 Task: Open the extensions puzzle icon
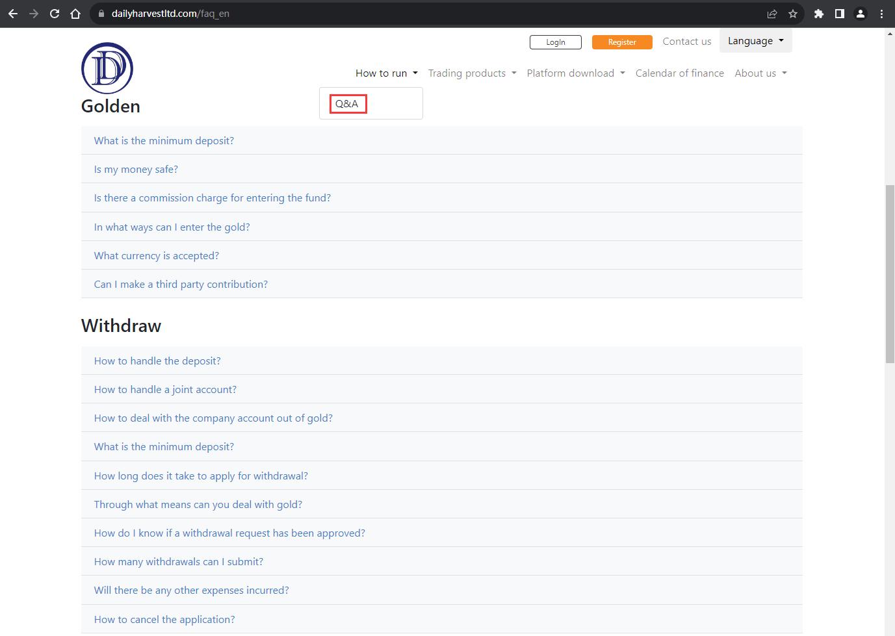[819, 14]
